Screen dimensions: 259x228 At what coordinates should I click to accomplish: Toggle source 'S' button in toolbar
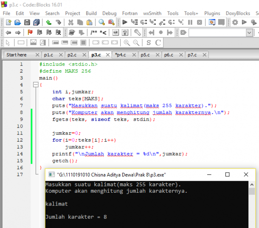[x=149, y=43]
